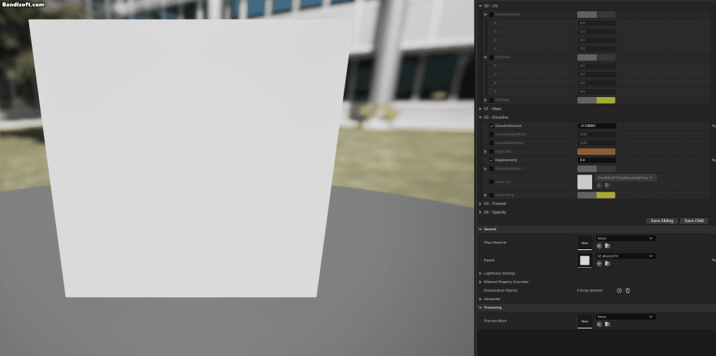Click the EdgeIntensity value field
The image size is (716, 356).
(597, 161)
